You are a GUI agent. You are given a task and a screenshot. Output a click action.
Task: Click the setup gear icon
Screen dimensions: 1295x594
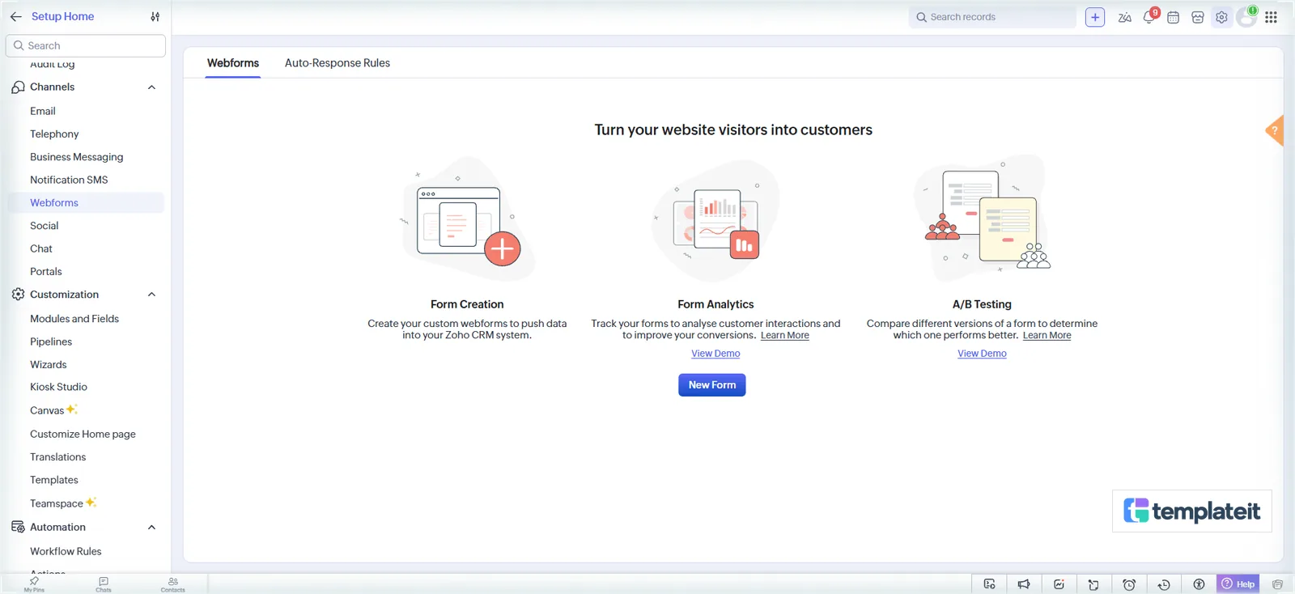(1221, 17)
